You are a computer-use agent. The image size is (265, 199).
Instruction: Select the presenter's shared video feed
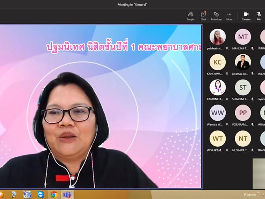[101, 107]
